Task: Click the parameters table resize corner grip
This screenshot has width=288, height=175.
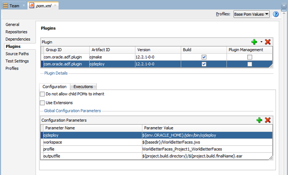Action: [271, 158]
